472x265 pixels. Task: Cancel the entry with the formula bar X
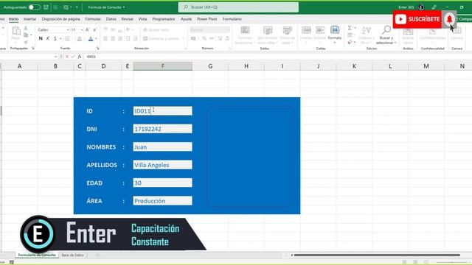(x=67, y=57)
